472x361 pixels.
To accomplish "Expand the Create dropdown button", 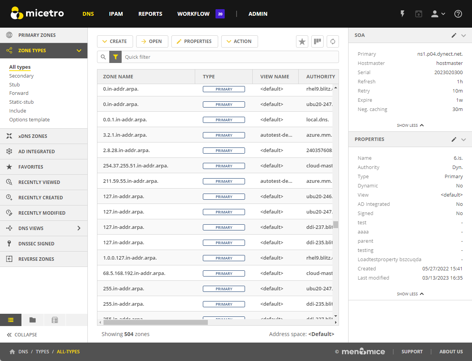I will (115, 41).
